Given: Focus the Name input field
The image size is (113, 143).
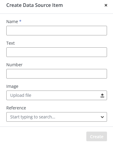Looking at the screenshot, I should [57, 31].
